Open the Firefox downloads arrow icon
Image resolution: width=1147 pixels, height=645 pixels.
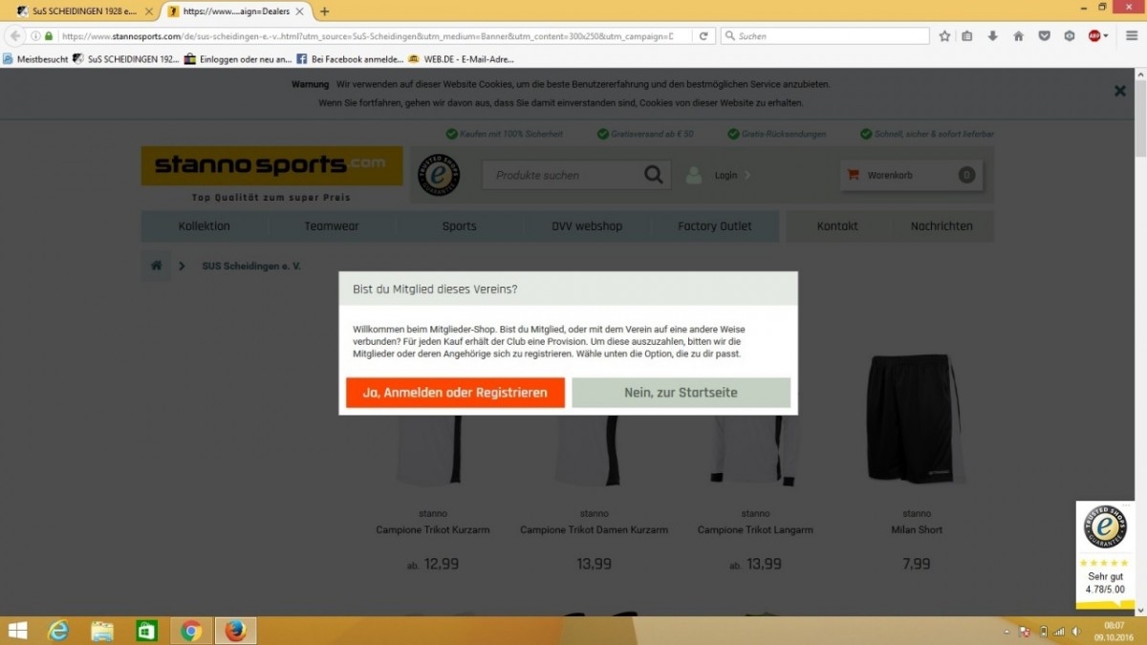pyautogui.click(x=992, y=36)
